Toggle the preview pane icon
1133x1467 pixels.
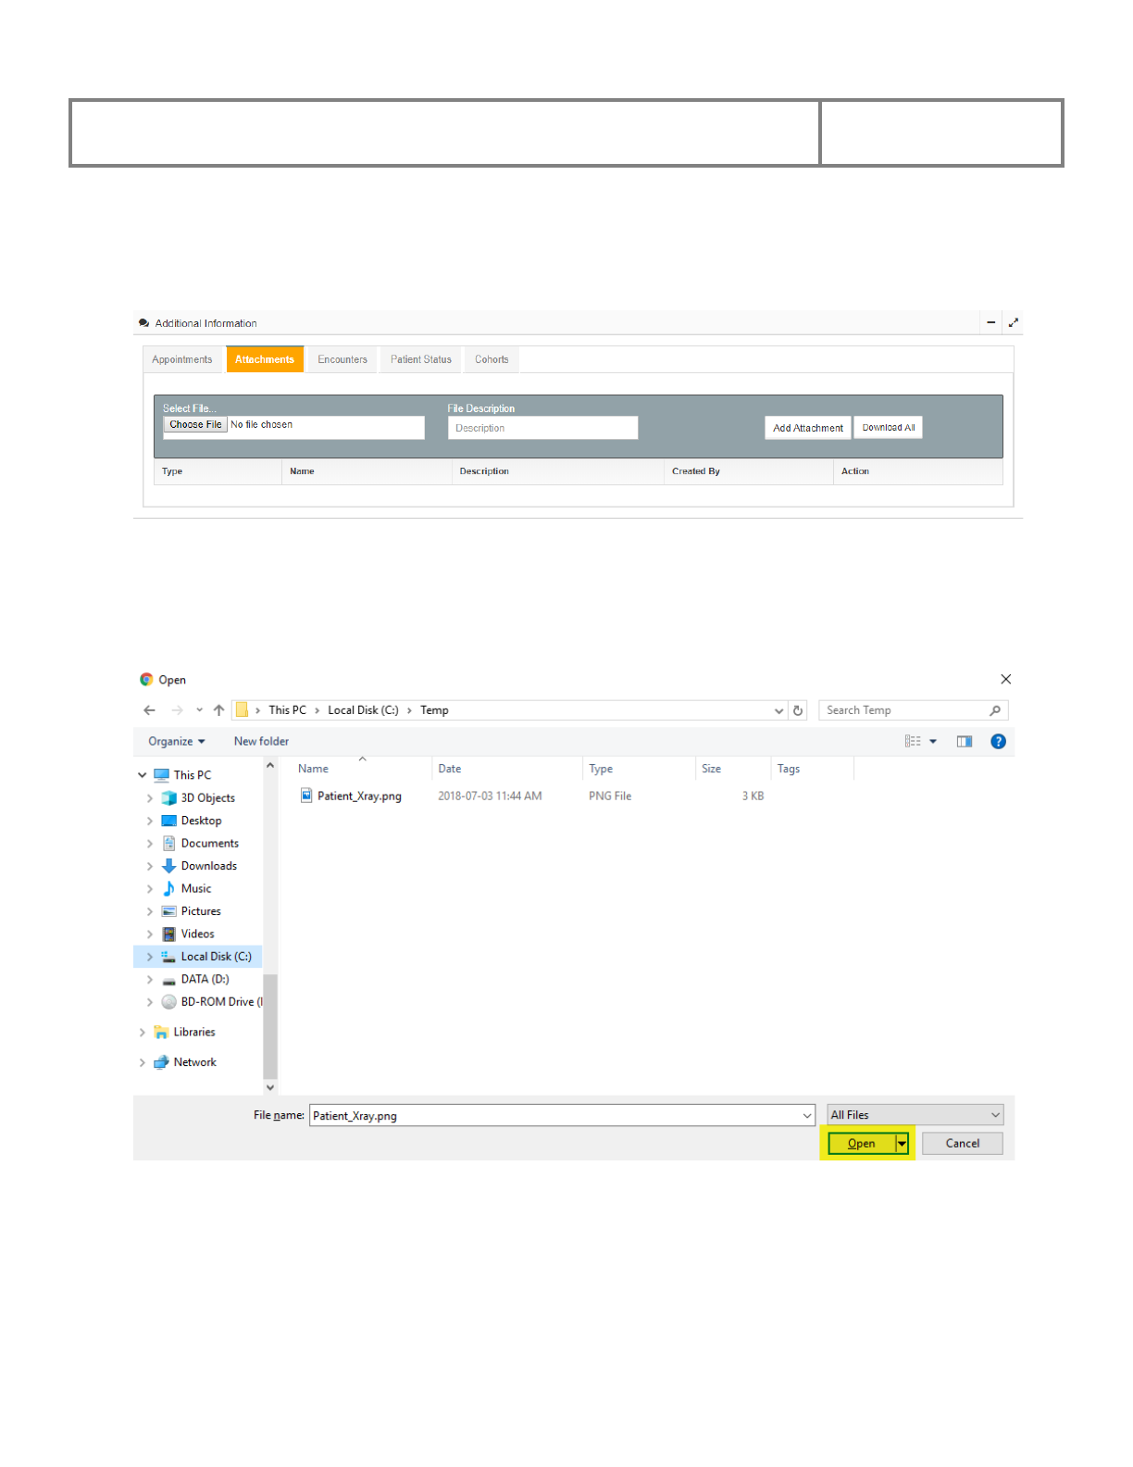[965, 741]
